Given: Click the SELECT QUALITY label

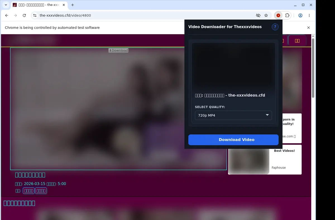Looking at the screenshot, I should (210, 107).
